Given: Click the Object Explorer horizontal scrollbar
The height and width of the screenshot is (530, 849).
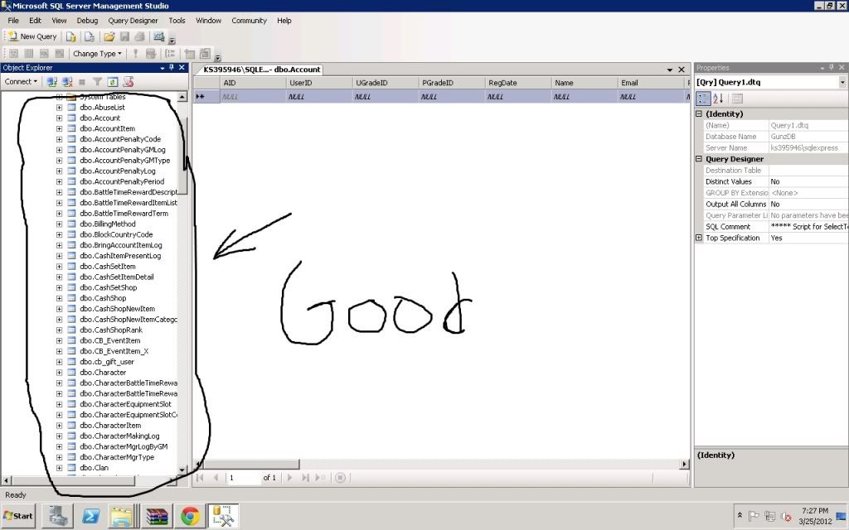Looking at the screenshot, I should tap(91, 479).
